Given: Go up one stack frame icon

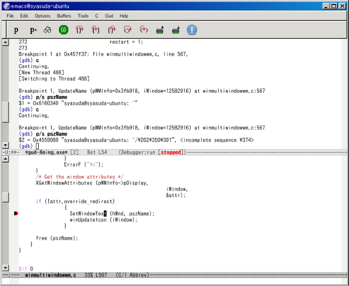Looking at the screenshot, I should tap(160, 30).
